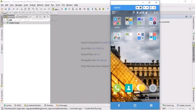Take a screenshot with the camera icon
Image resolution: width=195 pixels, height=110 pixels.
pyautogui.click(x=140, y=8)
